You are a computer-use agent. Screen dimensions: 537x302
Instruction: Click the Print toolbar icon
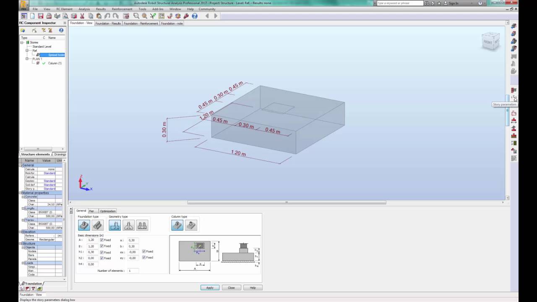click(49, 16)
